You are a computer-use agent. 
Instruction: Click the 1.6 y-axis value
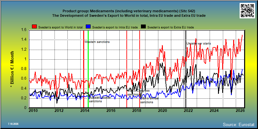[x=24, y=30]
